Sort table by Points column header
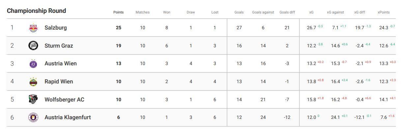 (119, 12)
